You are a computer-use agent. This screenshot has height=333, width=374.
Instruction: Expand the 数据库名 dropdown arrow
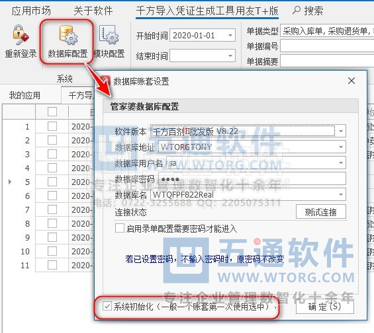341,194
